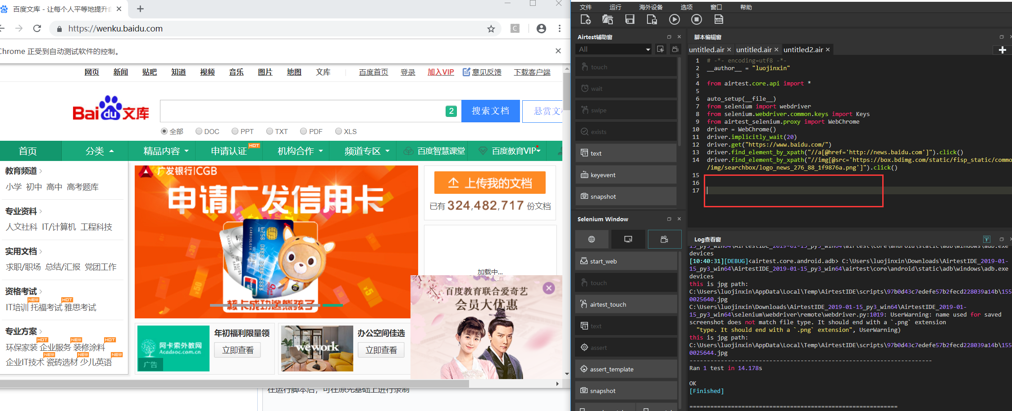The width and height of the screenshot is (1012, 411).
Task: Select the PPT file type radio
Action: [x=235, y=131]
